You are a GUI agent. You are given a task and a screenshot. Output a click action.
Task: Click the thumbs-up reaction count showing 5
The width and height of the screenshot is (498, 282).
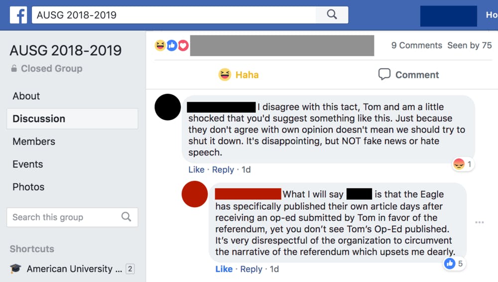coord(454,264)
